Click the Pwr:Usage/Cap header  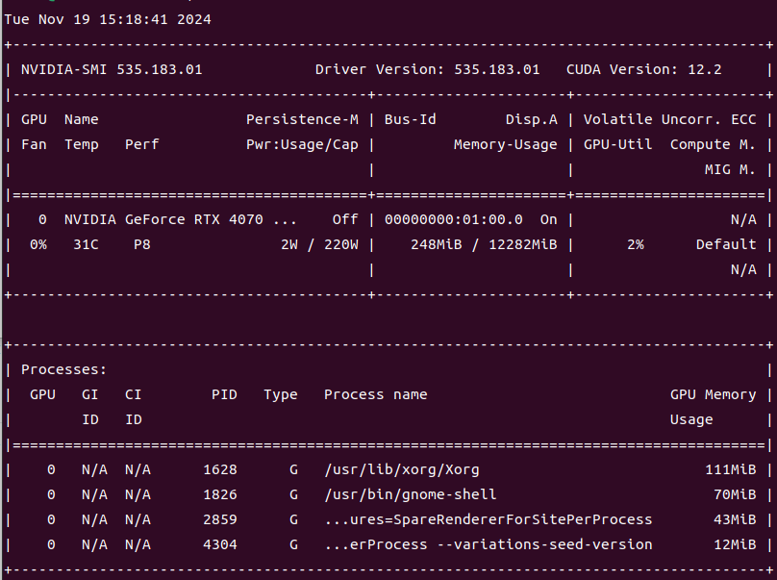302,144
